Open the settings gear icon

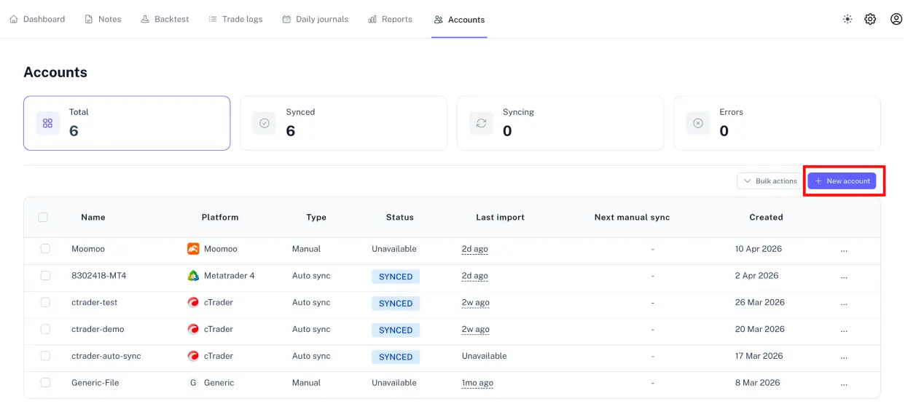point(870,18)
